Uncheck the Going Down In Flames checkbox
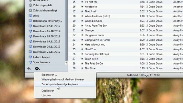Image resolution: width=183 pixels, height=103 pixels. click(82, 40)
